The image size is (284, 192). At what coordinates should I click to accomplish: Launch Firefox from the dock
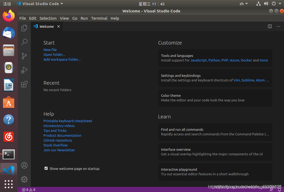(9, 16)
